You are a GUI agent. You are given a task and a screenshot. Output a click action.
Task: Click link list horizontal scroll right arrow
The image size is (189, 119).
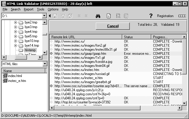pos(180,108)
